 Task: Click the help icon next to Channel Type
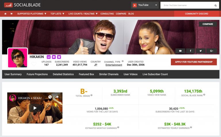tap(123, 61)
